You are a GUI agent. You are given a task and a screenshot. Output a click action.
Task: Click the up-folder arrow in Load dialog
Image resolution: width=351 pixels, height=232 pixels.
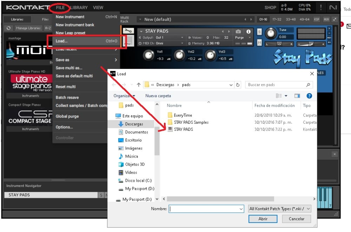pyautogui.click(x=139, y=85)
